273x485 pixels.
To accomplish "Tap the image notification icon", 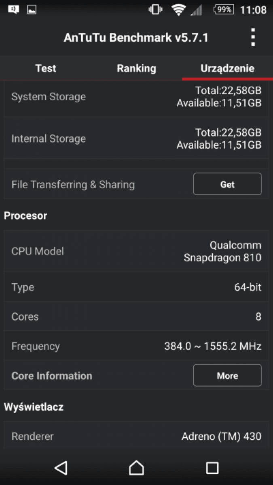I will click(x=32, y=9).
